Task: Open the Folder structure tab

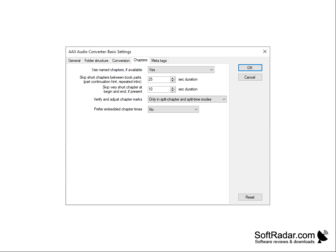Action: click(96, 61)
